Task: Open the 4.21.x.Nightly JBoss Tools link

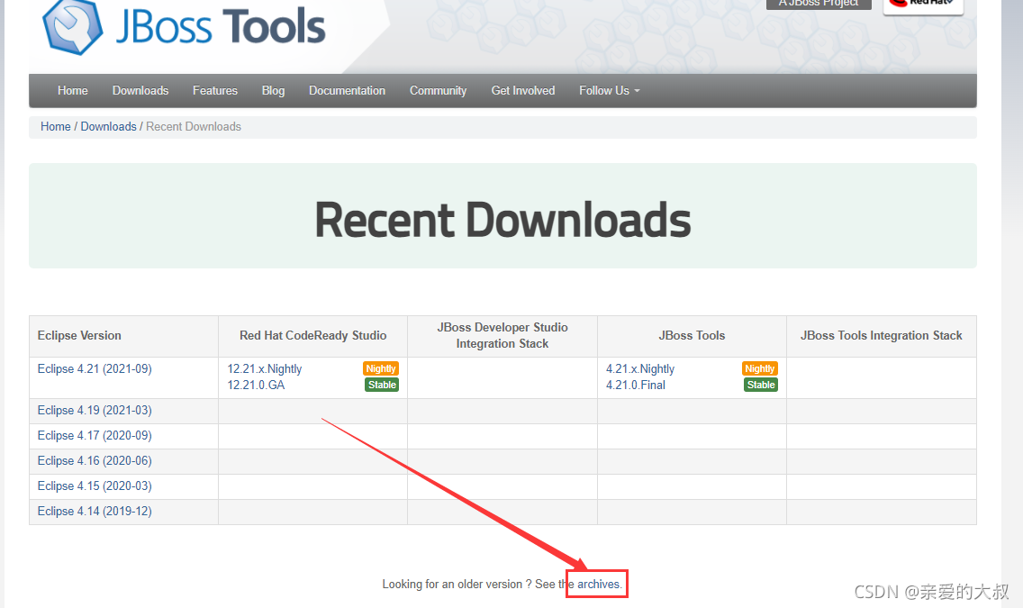Action: [x=640, y=369]
